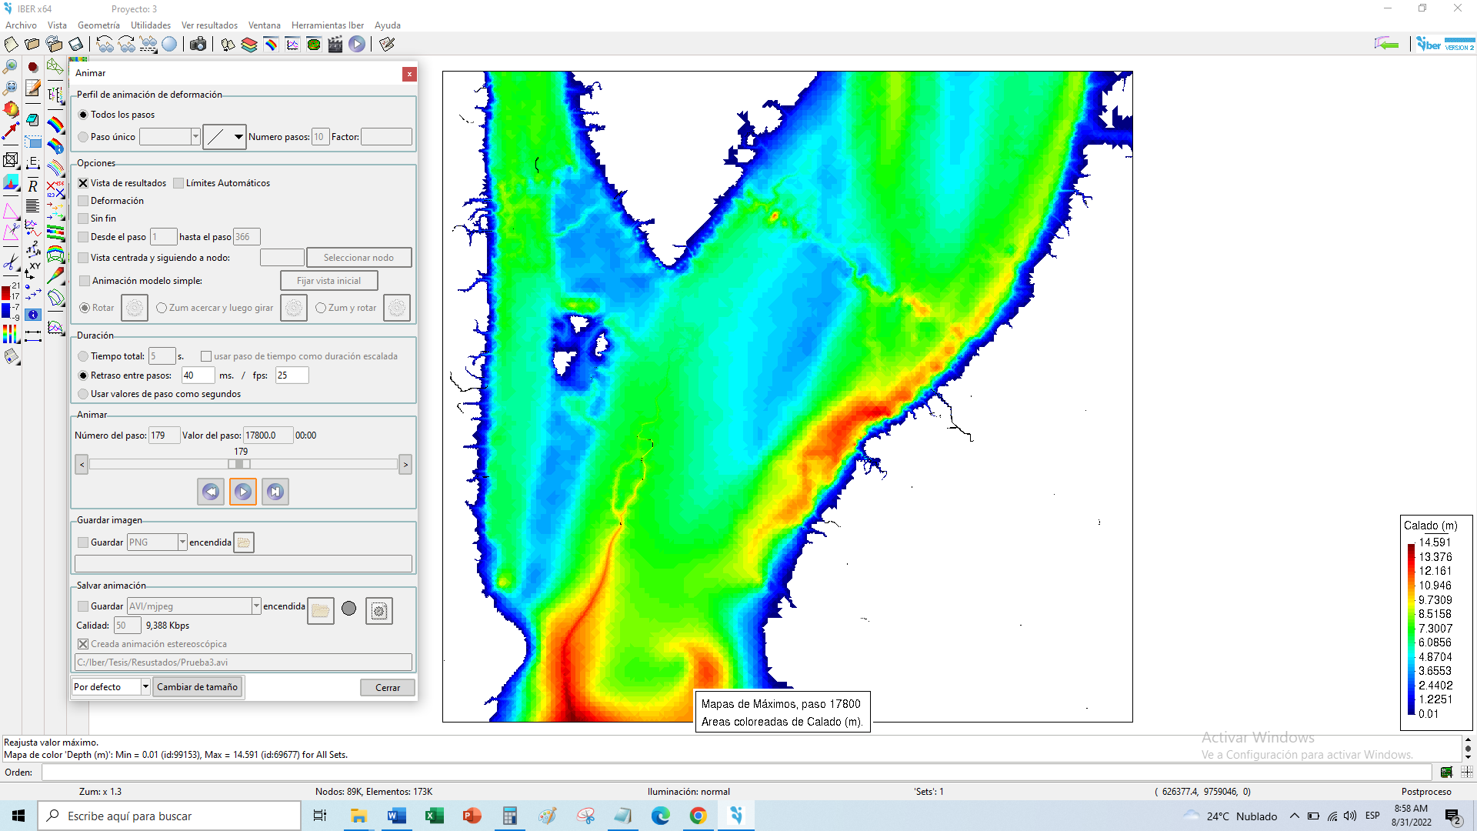This screenshot has height=831, width=1477.
Task: Click the open folder icon in toolbar
Action: (32, 45)
